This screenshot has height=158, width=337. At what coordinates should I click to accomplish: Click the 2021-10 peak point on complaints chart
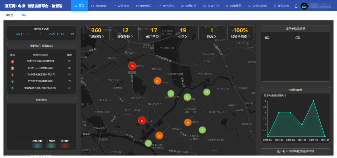[x=313, y=101]
